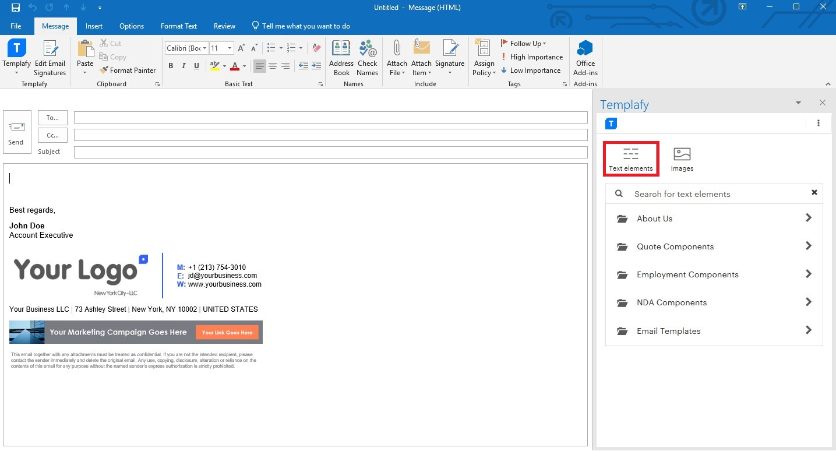Undo last action in Quick Access
Screen dimensions: 836x451
33,8
